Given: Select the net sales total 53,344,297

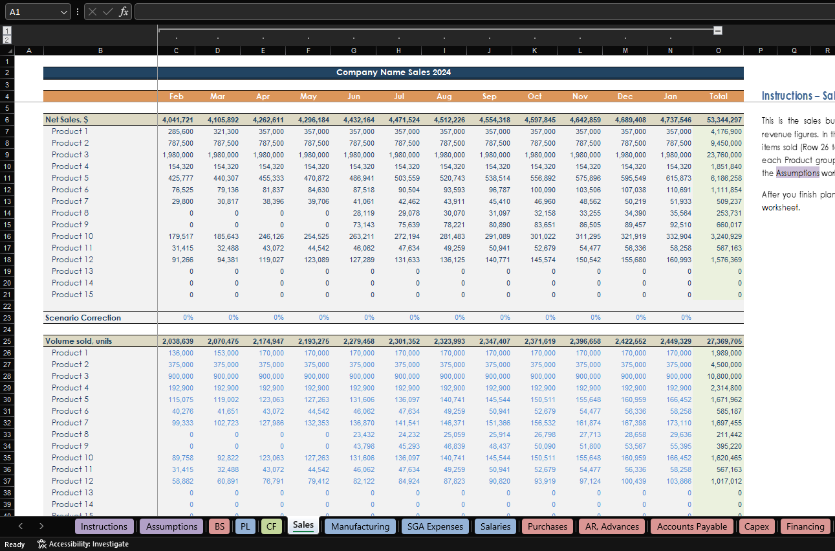Looking at the screenshot, I should [x=719, y=120].
